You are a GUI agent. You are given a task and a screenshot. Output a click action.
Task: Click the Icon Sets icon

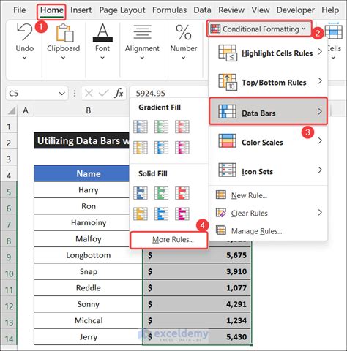227,170
